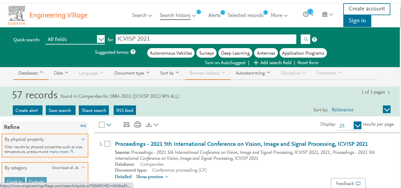Select Antennas suggested term

[266, 53]
